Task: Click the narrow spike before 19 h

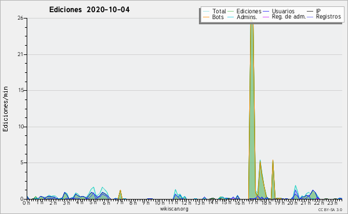Action: pyautogui.click(x=273, y=179)
